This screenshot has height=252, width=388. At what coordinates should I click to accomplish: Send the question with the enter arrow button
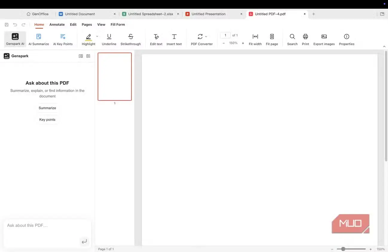pos(84,242)
